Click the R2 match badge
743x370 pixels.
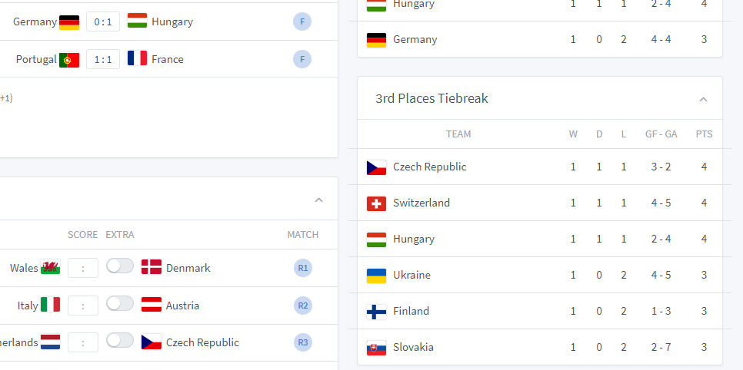tap(303, 306)
